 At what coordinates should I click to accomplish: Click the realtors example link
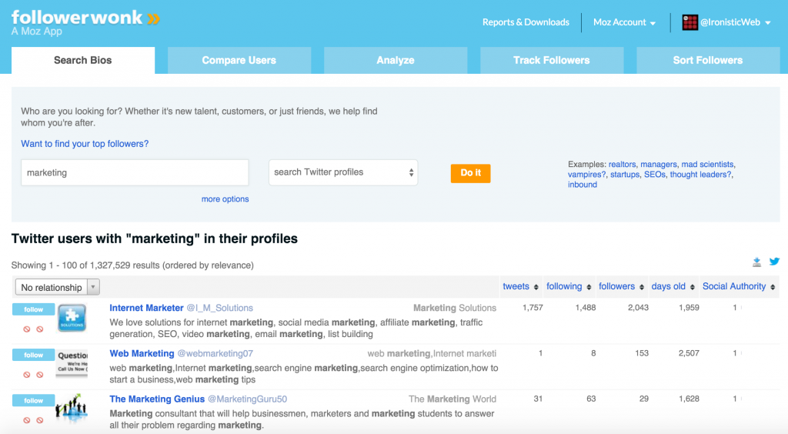coord(622,164)
